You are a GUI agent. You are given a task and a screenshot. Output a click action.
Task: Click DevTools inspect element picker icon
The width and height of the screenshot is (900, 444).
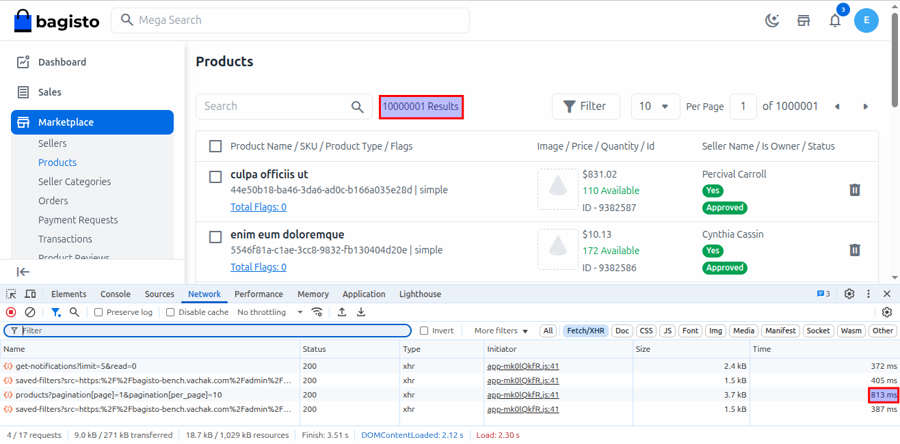(x=12, y=294)
